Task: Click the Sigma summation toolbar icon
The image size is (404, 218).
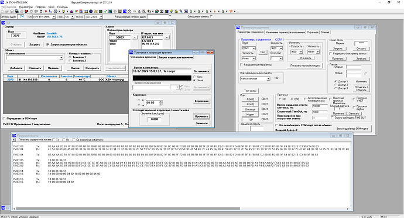Action: [162, 11]
